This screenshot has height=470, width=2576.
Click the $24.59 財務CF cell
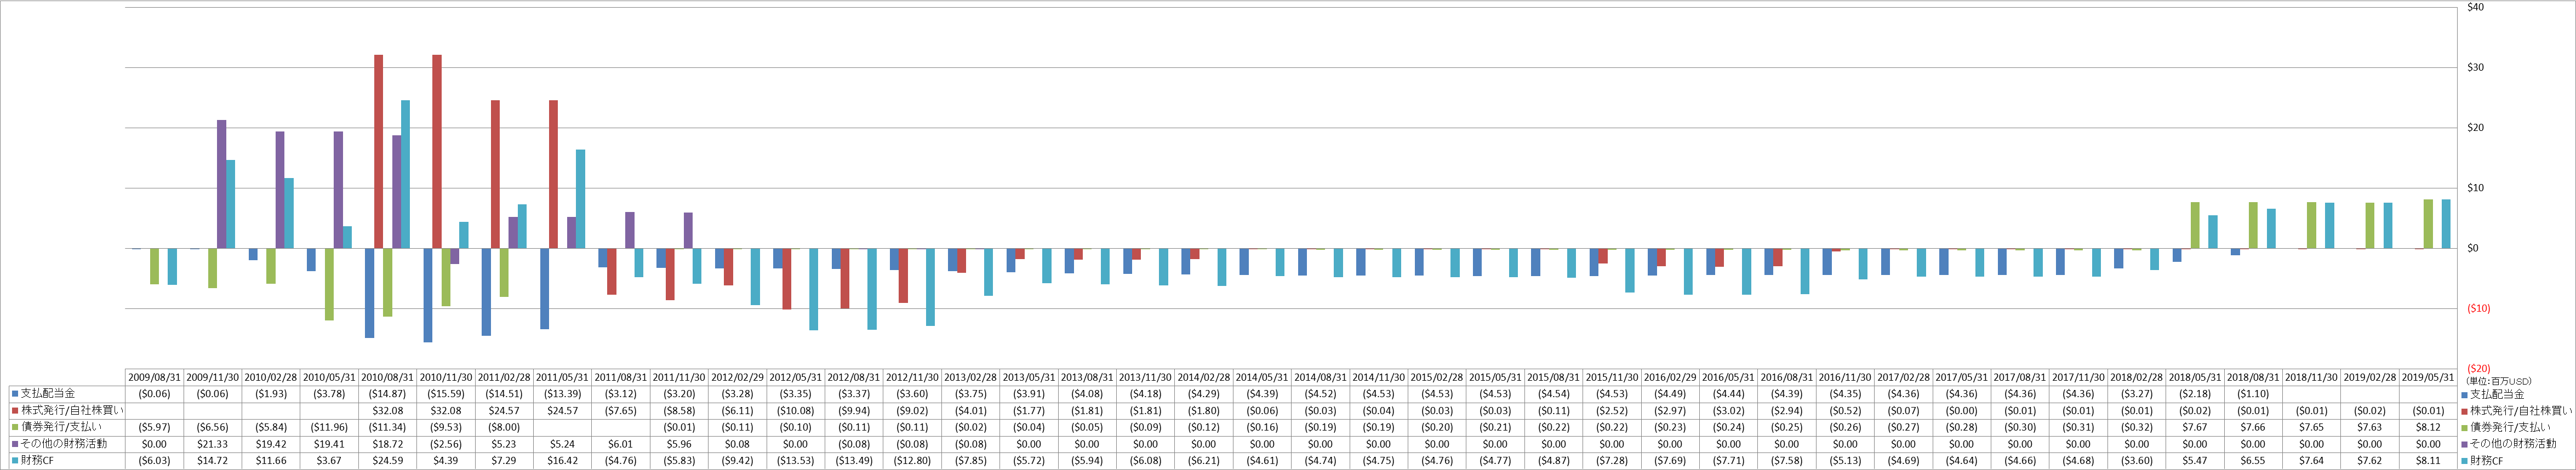pos(387,461)
